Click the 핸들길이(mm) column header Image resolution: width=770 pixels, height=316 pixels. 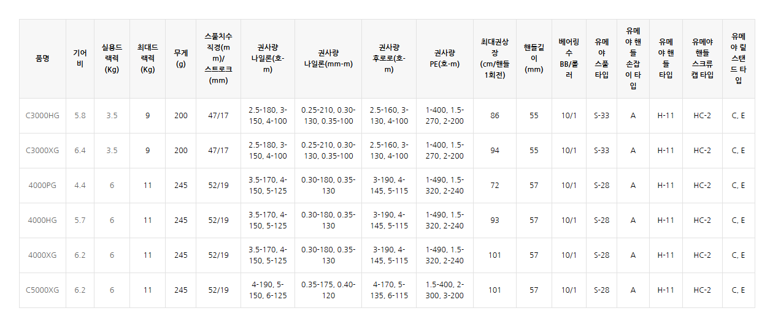pos(534,59)
